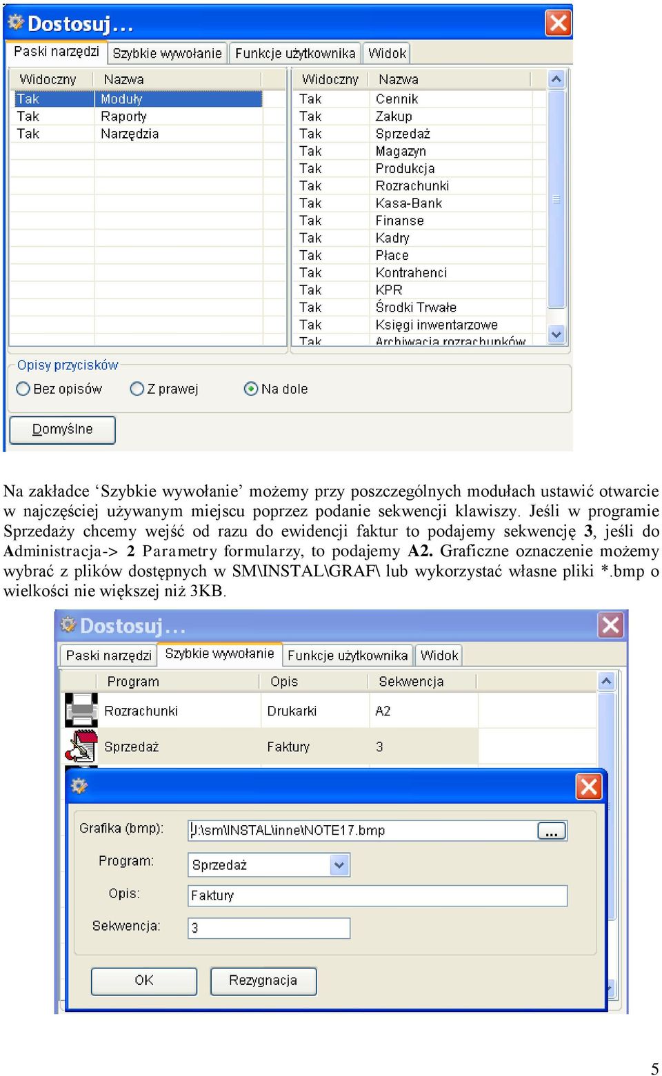Click gear icon in top Dostosuj title bar
This screenshot has width=662, height=1076.
15,22
